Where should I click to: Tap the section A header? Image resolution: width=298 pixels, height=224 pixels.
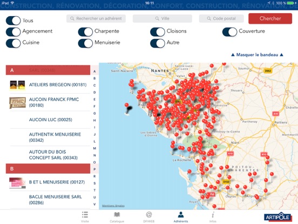(48, 70)
